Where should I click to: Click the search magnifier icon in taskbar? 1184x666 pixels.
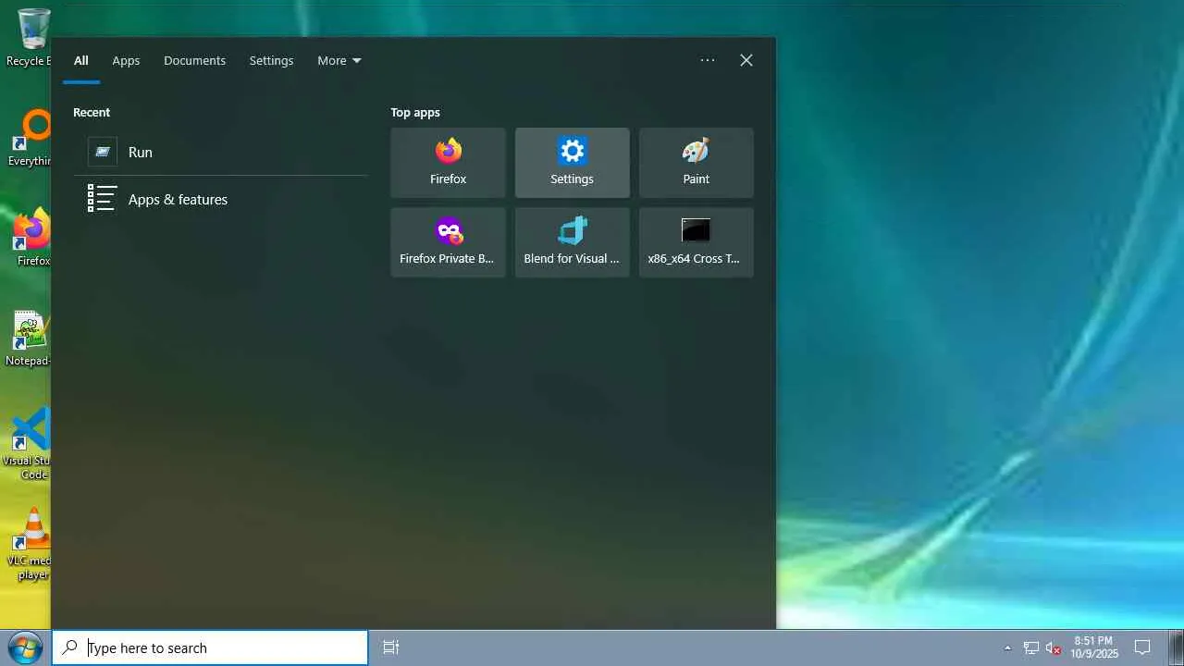[x=69, y=647]
